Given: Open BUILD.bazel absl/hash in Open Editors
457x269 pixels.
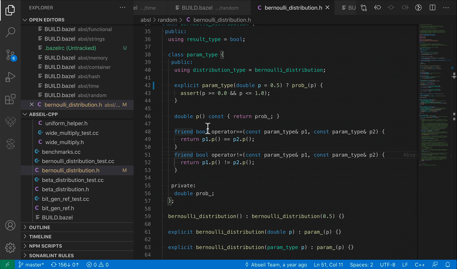Looking at the screenshot, I should click(x=77, y=76).
